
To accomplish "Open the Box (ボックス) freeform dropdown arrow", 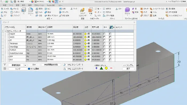I will 127,15.
